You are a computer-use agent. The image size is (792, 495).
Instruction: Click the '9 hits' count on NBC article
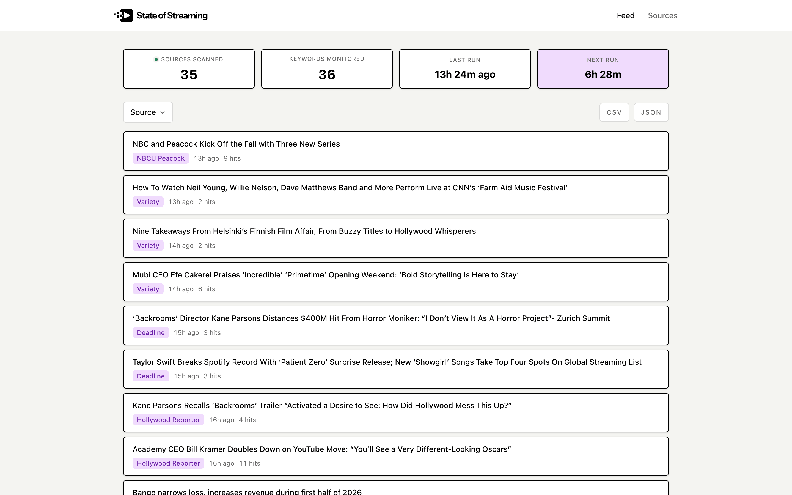pyautogui.click(x=232, y=158)
